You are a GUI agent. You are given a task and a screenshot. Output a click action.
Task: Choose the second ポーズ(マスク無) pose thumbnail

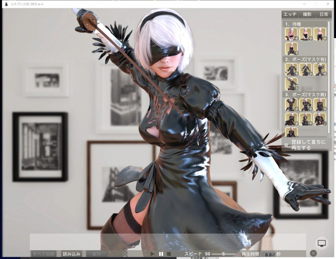(x=305, y=104)
